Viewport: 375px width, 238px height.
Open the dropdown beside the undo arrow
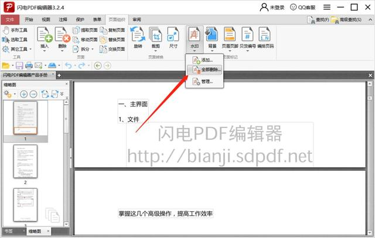pos(74,65)
